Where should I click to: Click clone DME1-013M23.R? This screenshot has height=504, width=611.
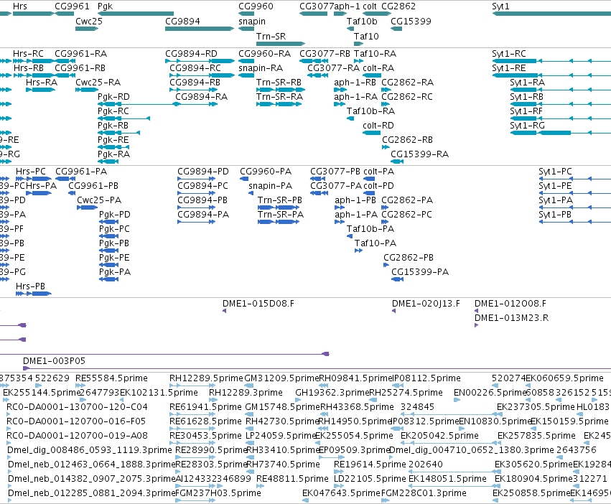(511, 318)
